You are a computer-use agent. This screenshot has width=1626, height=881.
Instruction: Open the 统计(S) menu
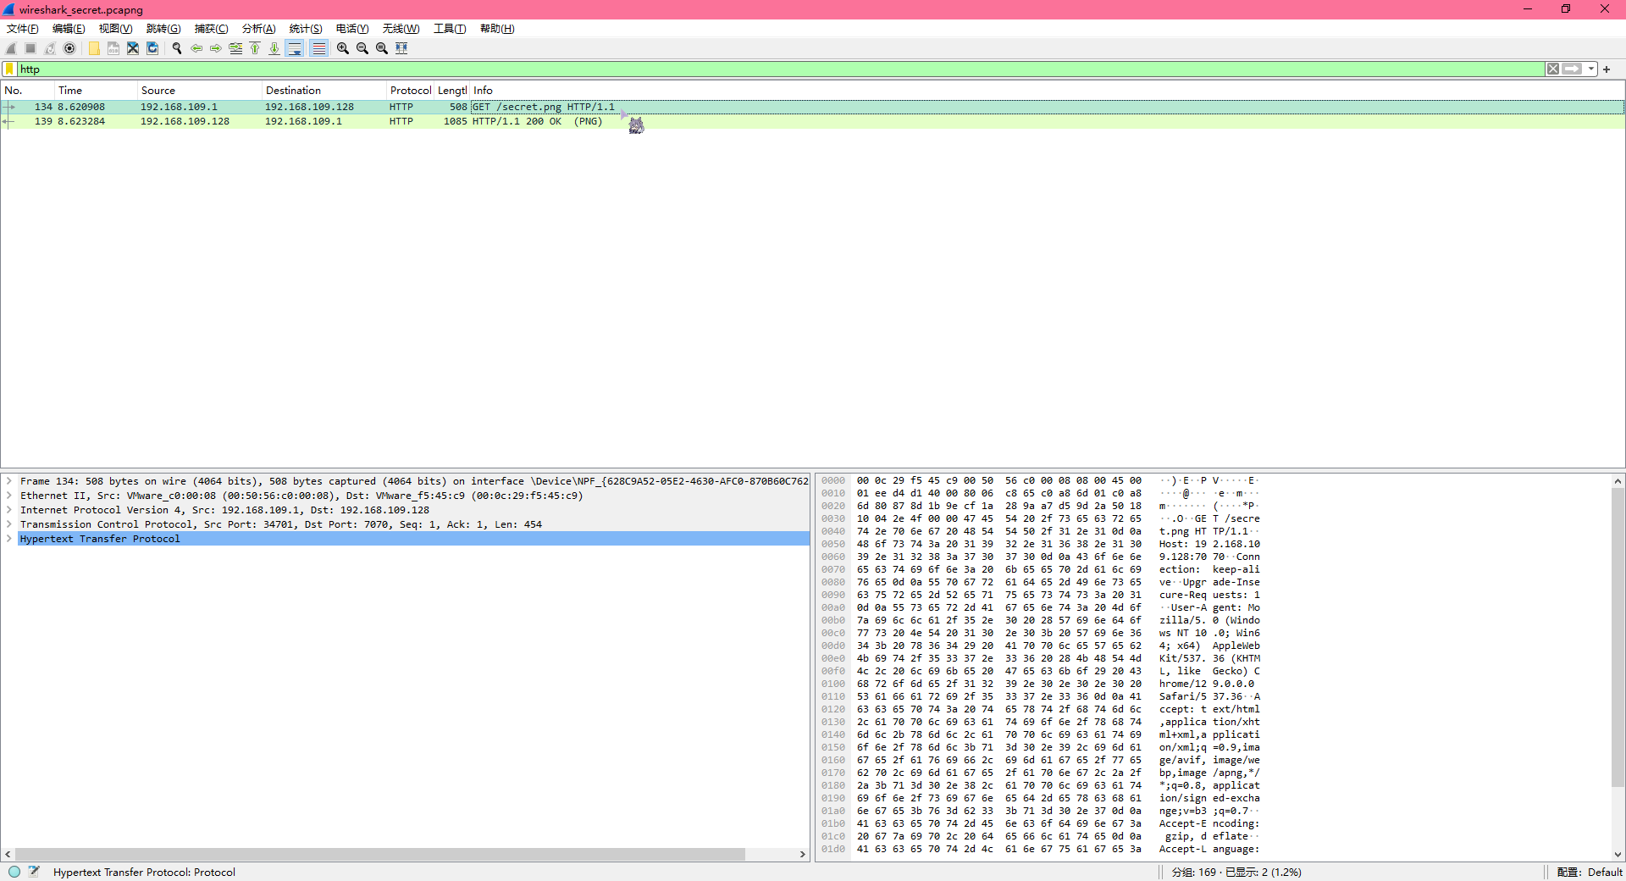click(305, 29)
